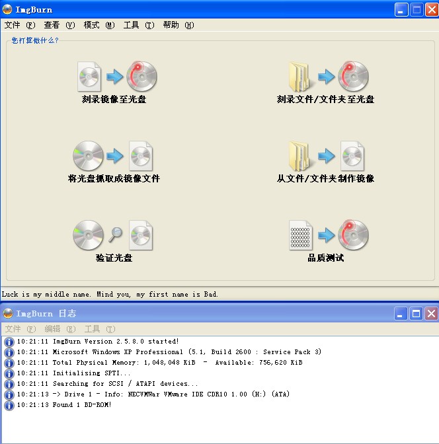
Task: Open the 查看 (V) menu
Action: 60,25
